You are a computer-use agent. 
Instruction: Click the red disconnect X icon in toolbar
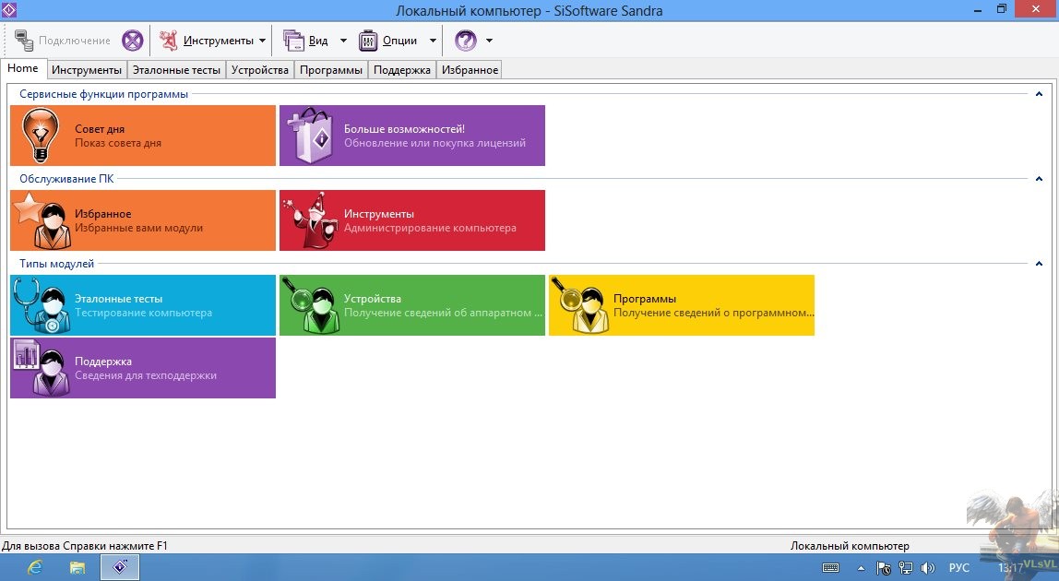[133, 41]
